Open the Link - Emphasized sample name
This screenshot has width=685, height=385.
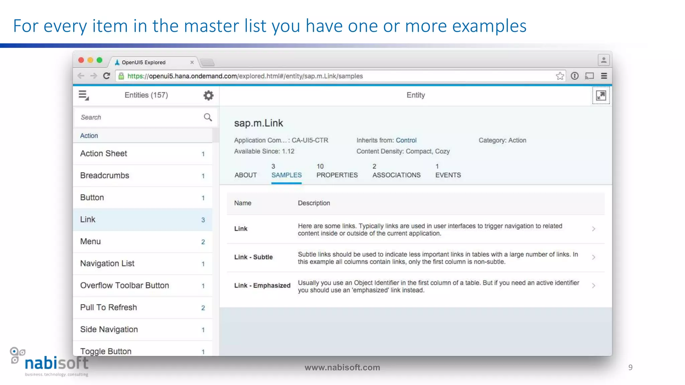[x=262, y=286]
